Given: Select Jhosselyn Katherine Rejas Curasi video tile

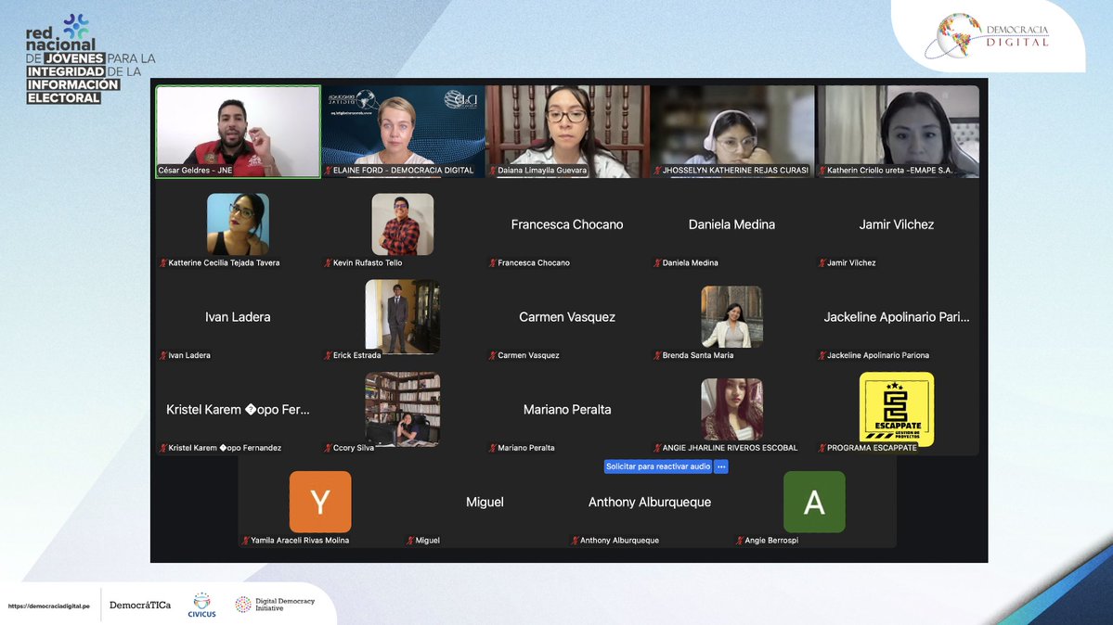Looking at the screenshot, I should 731,132.
